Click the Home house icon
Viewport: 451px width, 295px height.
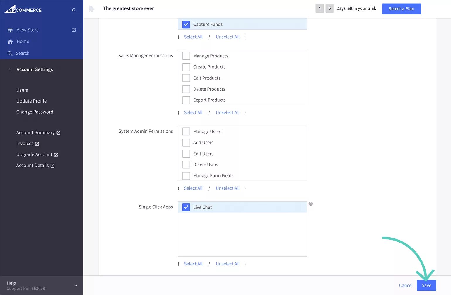point(10,42)
